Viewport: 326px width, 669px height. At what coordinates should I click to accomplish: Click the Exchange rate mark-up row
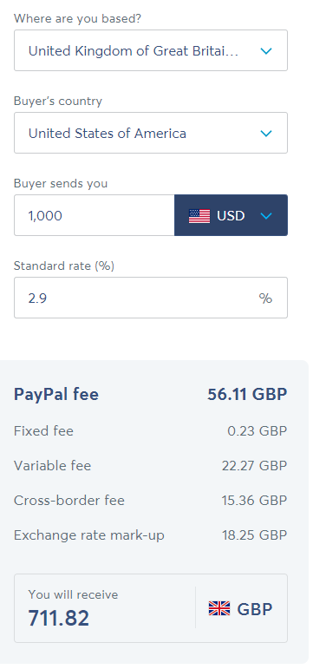(x=151, y=535)
